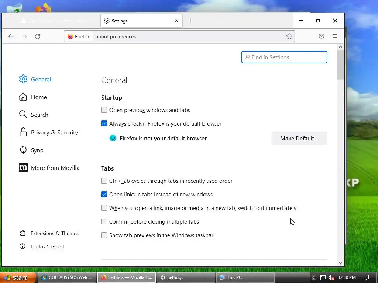Enable Open previous windows and tabs
The width and height of the screenshot is (378, 283).
[x=104, y=110]
